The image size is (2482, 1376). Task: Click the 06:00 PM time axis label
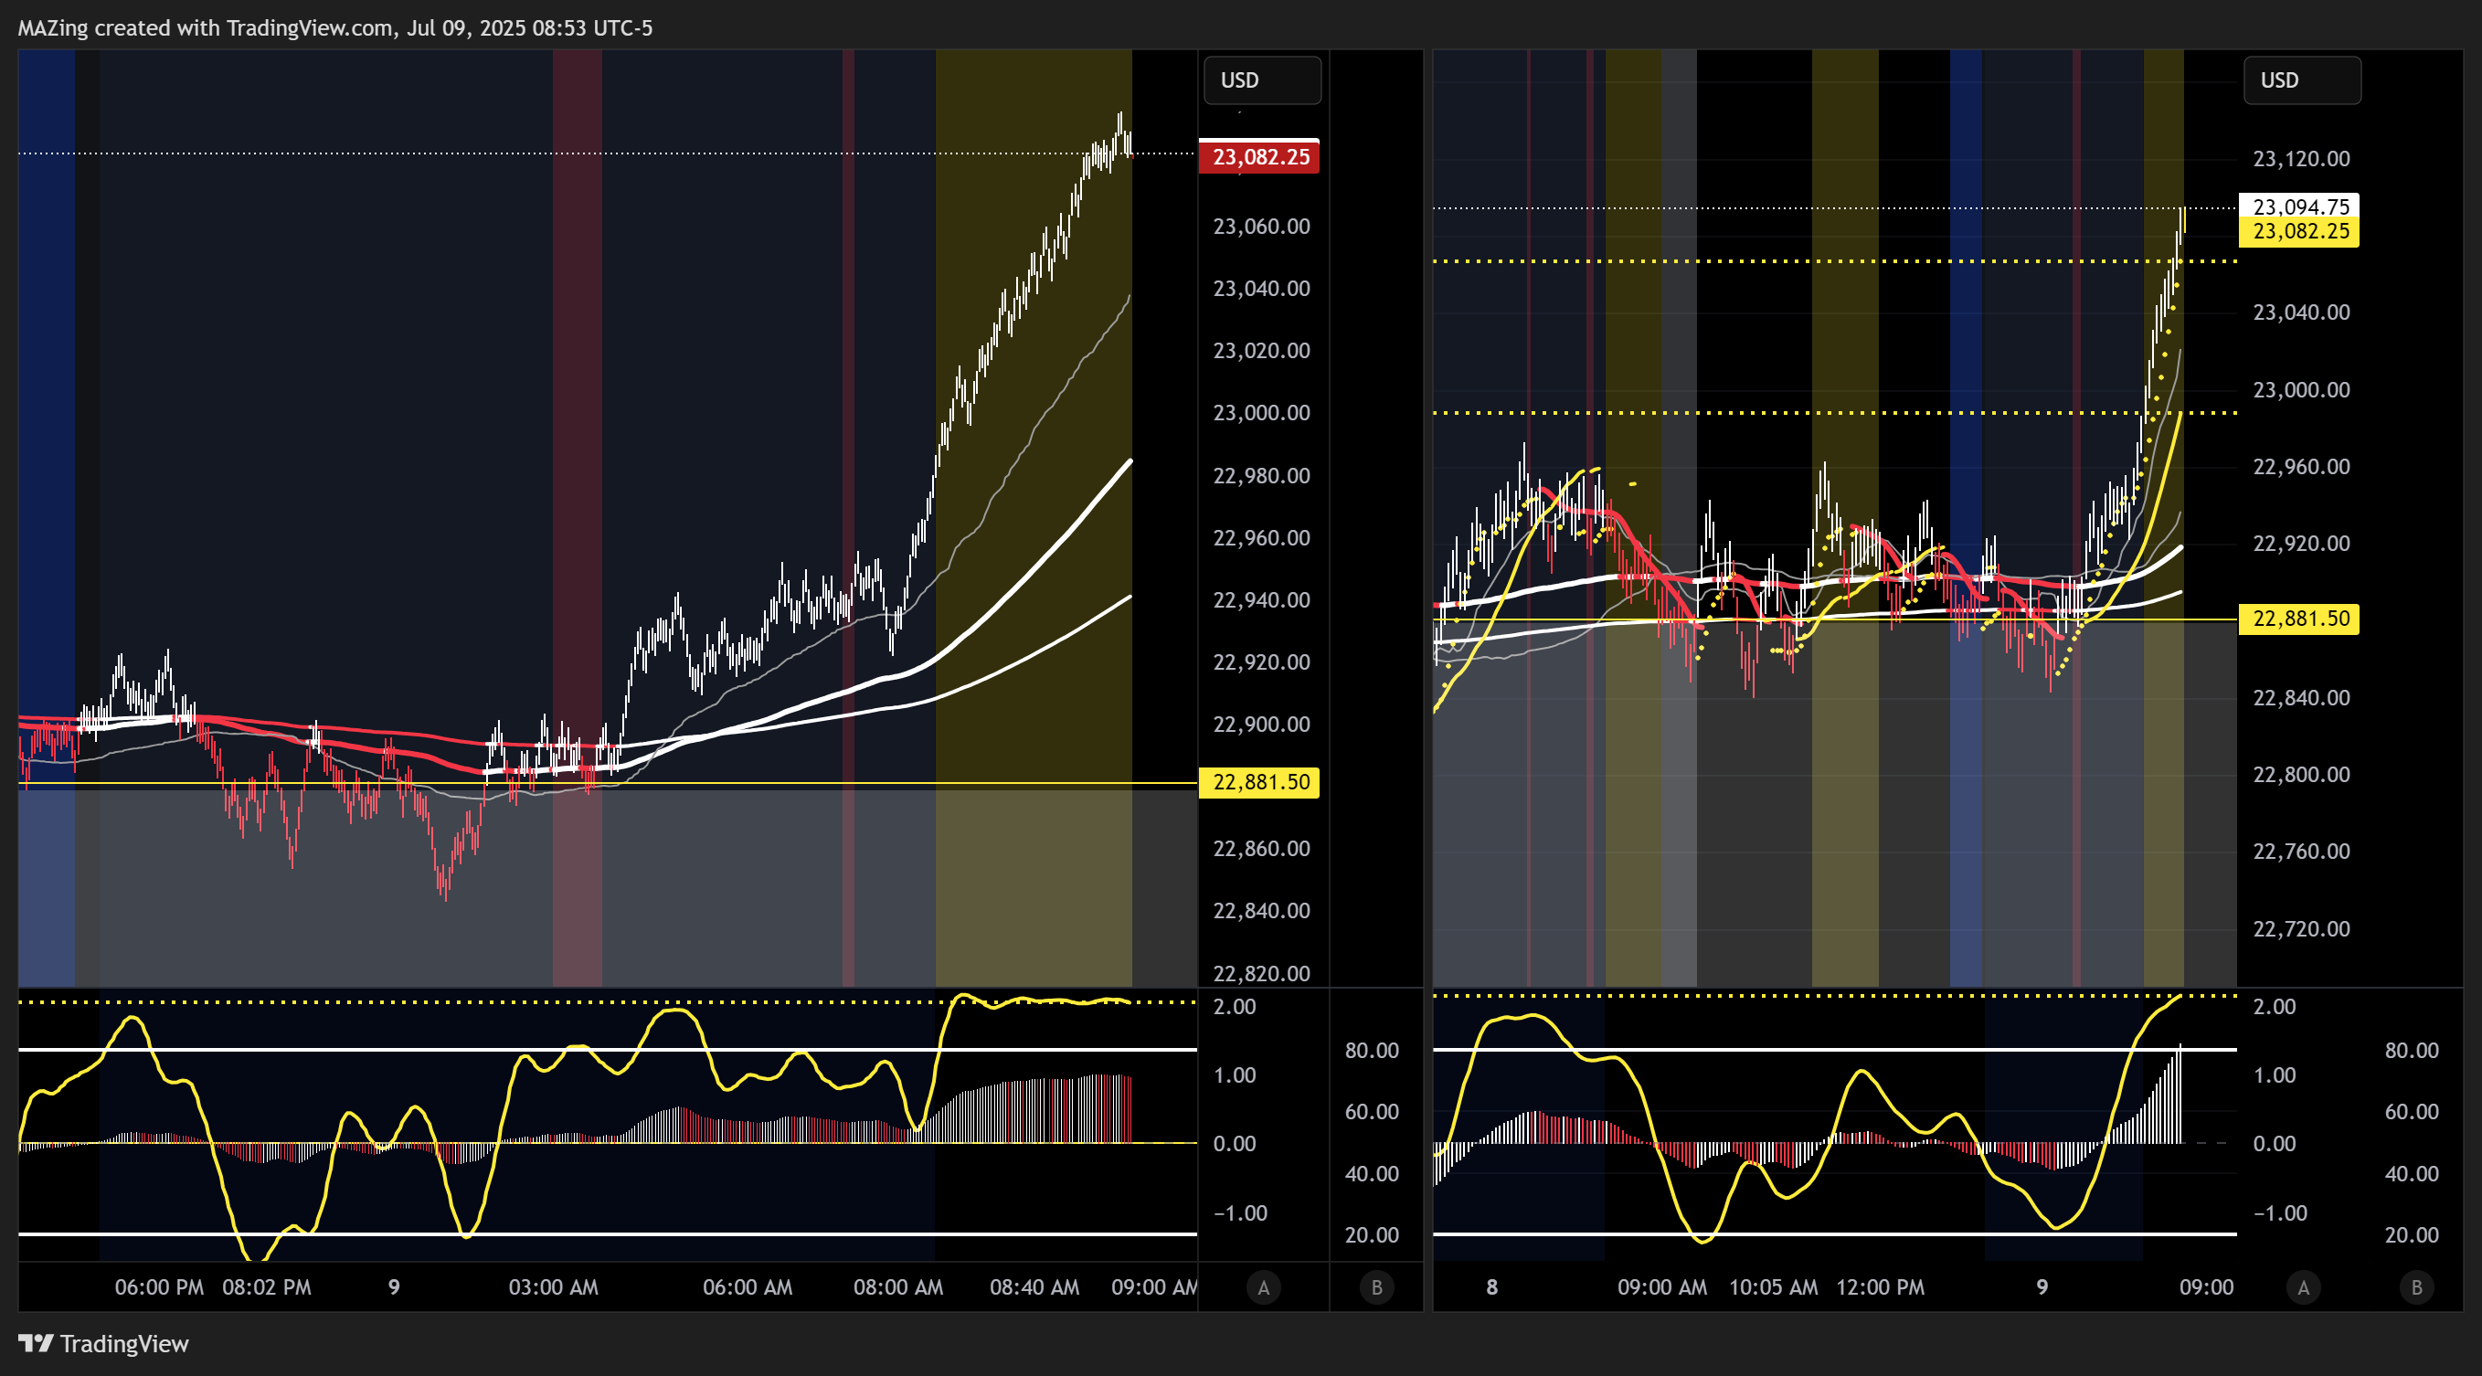point(159,1287)
